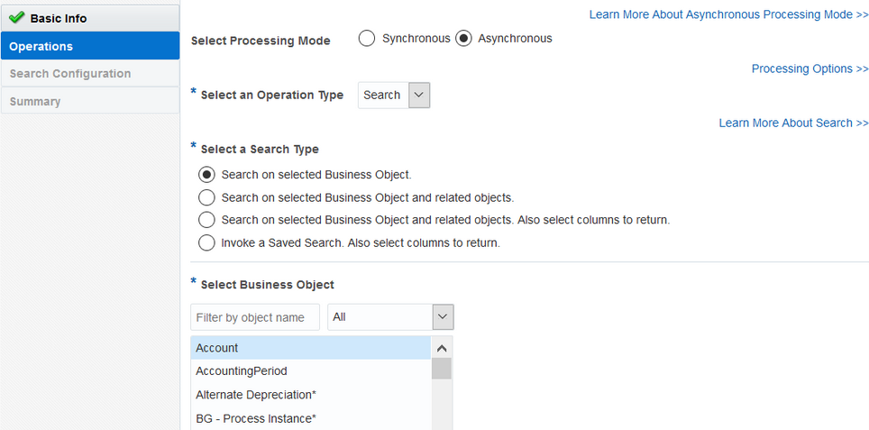The width and height of the screenshot is (869, 430).
Task: Open the Operations step tab
Action: pos(89,46)
